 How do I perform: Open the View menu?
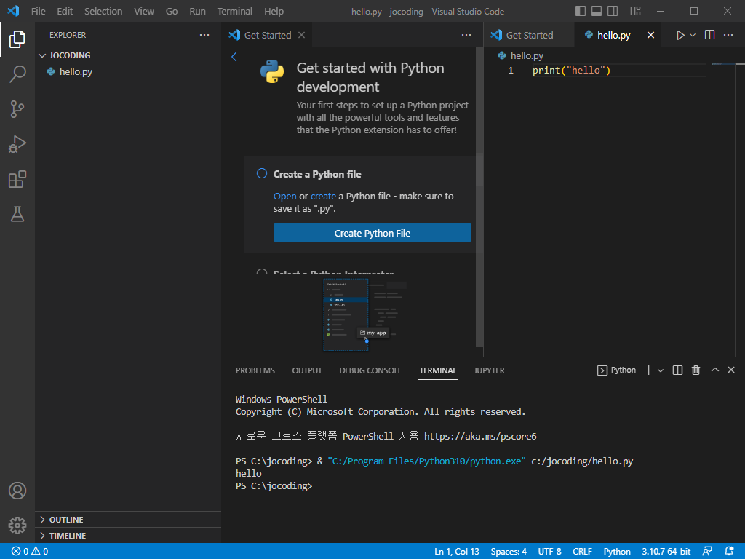coord(143,11)
